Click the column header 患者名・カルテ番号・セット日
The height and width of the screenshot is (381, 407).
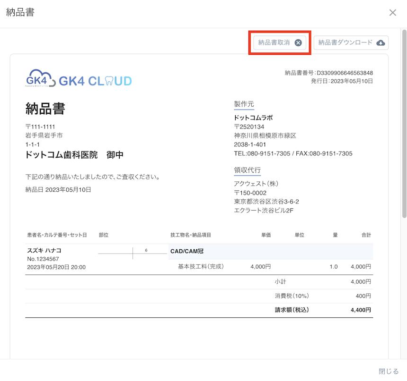pyautogui.click(x=57, y=235)
